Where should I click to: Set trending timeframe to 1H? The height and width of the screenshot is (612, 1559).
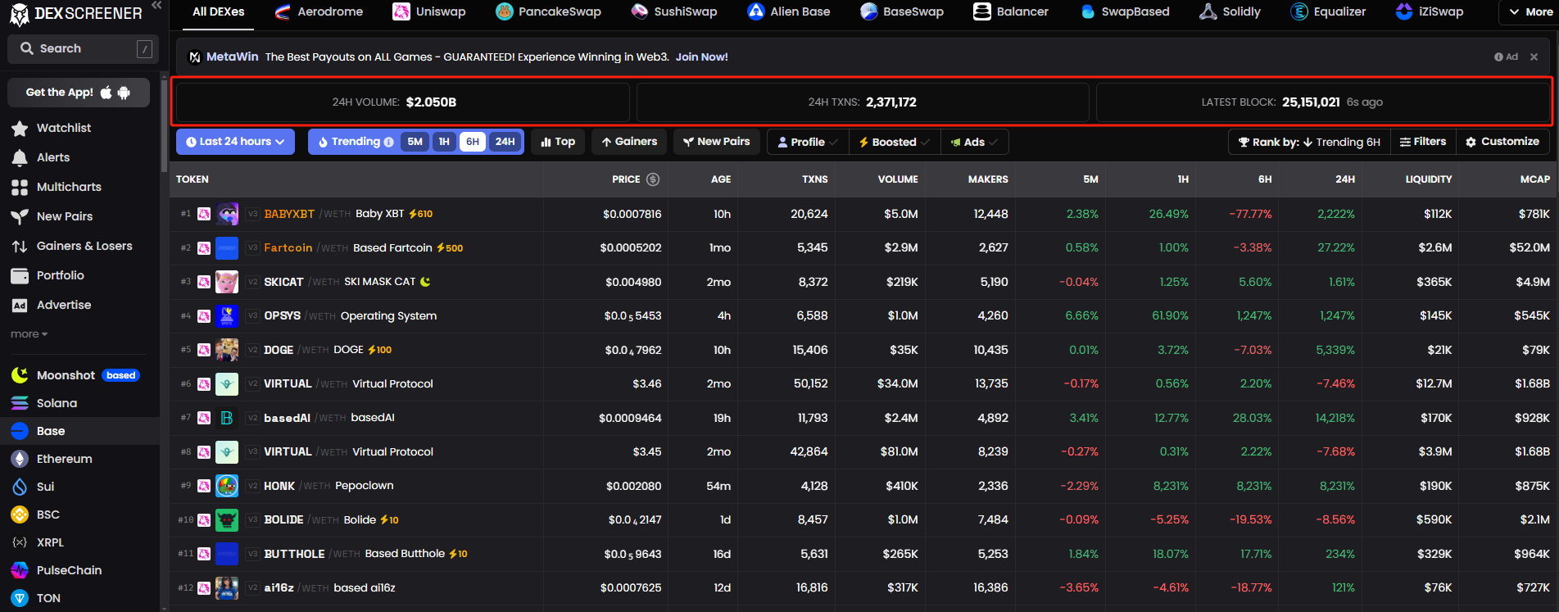coord(444,142)
